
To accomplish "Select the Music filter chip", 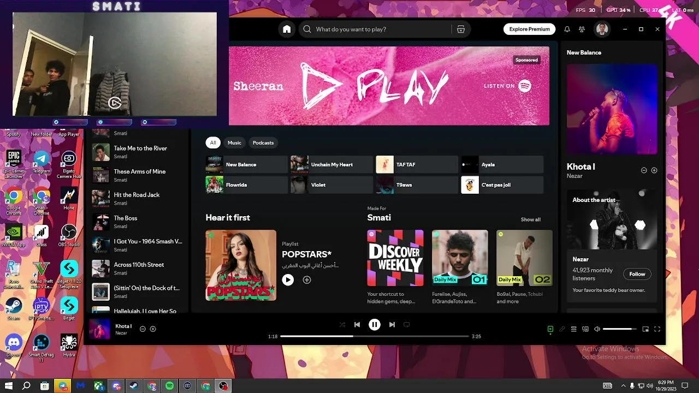I will pos(234,142).
